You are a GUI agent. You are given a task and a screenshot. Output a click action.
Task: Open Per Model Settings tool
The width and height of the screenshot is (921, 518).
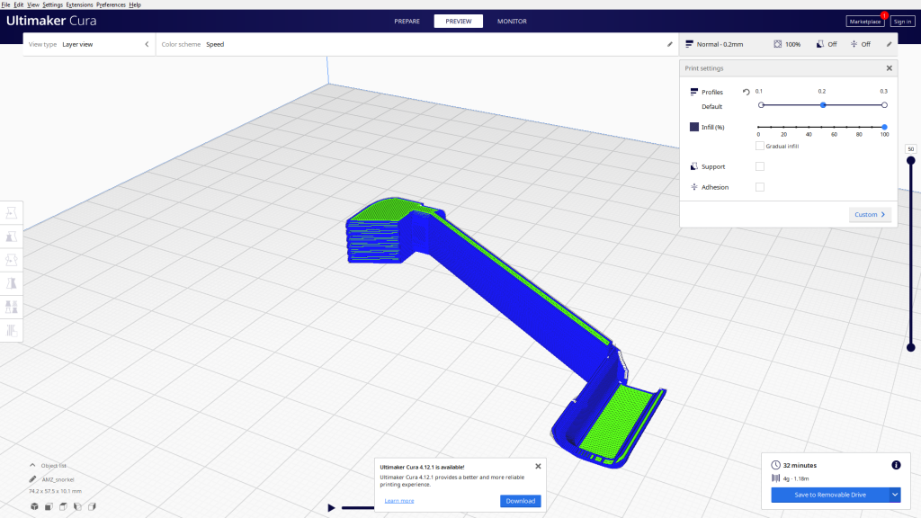tap(11, 307)
